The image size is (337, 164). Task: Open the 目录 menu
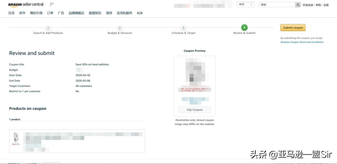point(12,13)
